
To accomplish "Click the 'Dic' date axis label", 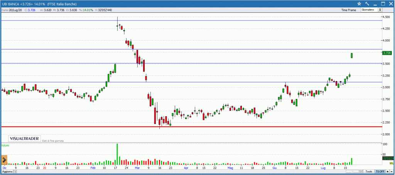I will click(4, 167).
